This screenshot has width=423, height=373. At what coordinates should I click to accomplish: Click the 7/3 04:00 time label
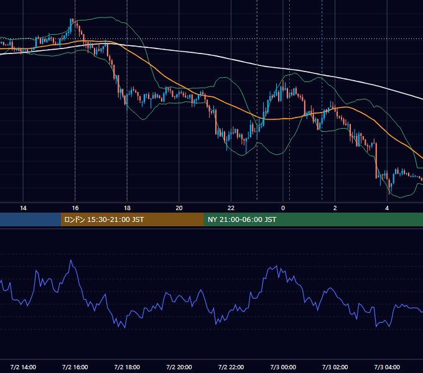click(387, 367)
